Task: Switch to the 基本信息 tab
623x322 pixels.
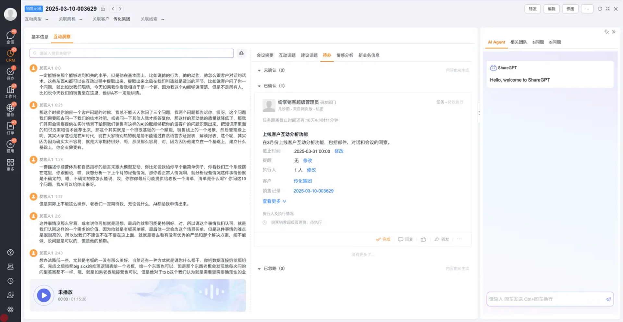Action: tap(40, 37)
